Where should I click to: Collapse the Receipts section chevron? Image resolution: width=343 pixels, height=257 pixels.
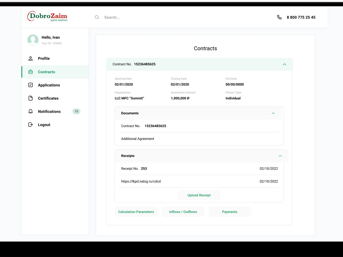click(280, 156)
